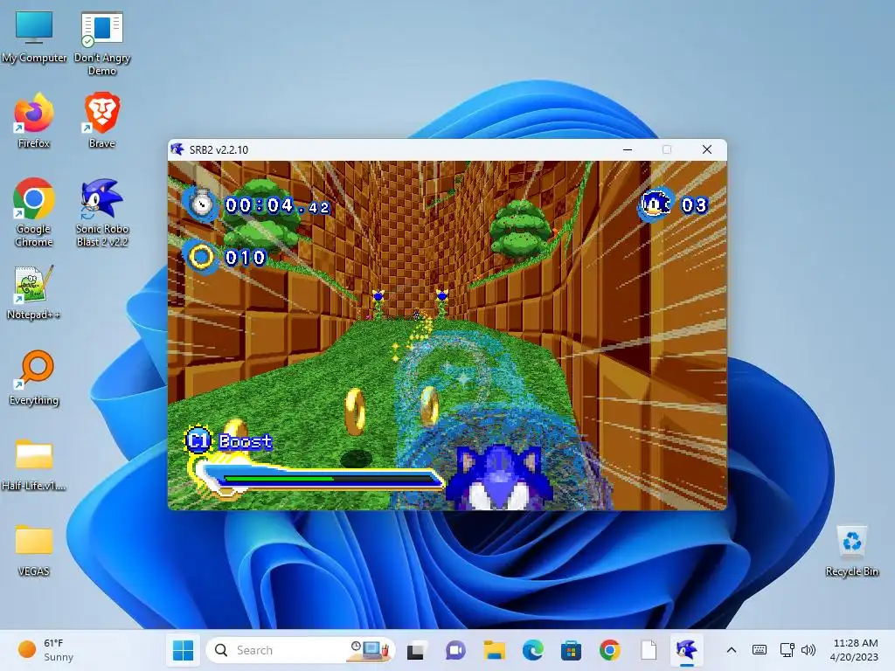895x671 pixels.
Task: Launch Google Chrome from the taskbar
Action: click(609, 650)
